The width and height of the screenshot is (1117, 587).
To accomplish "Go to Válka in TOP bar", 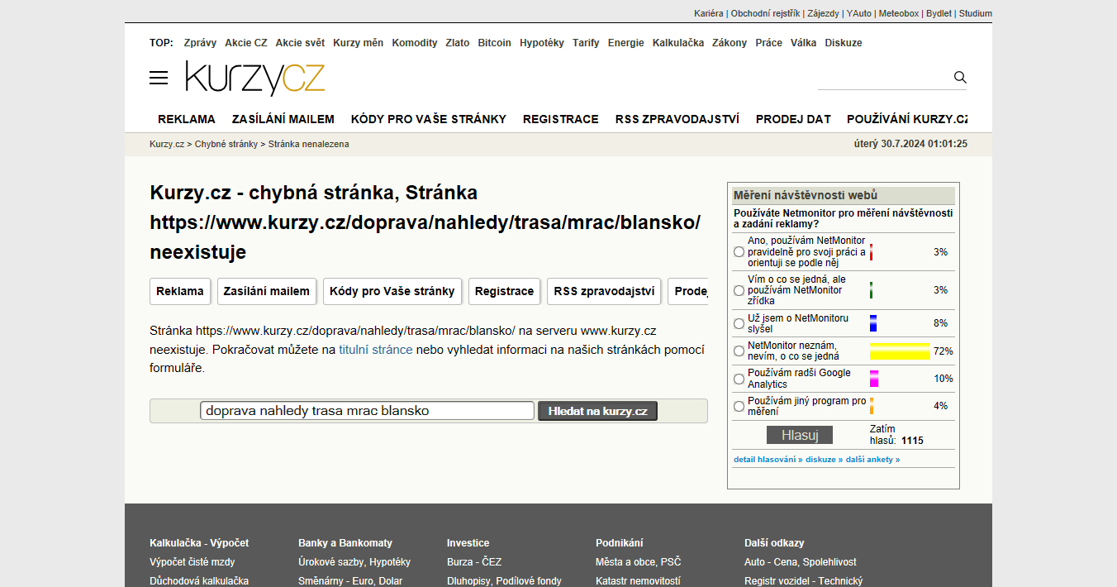I will click(x=804, y=43).
